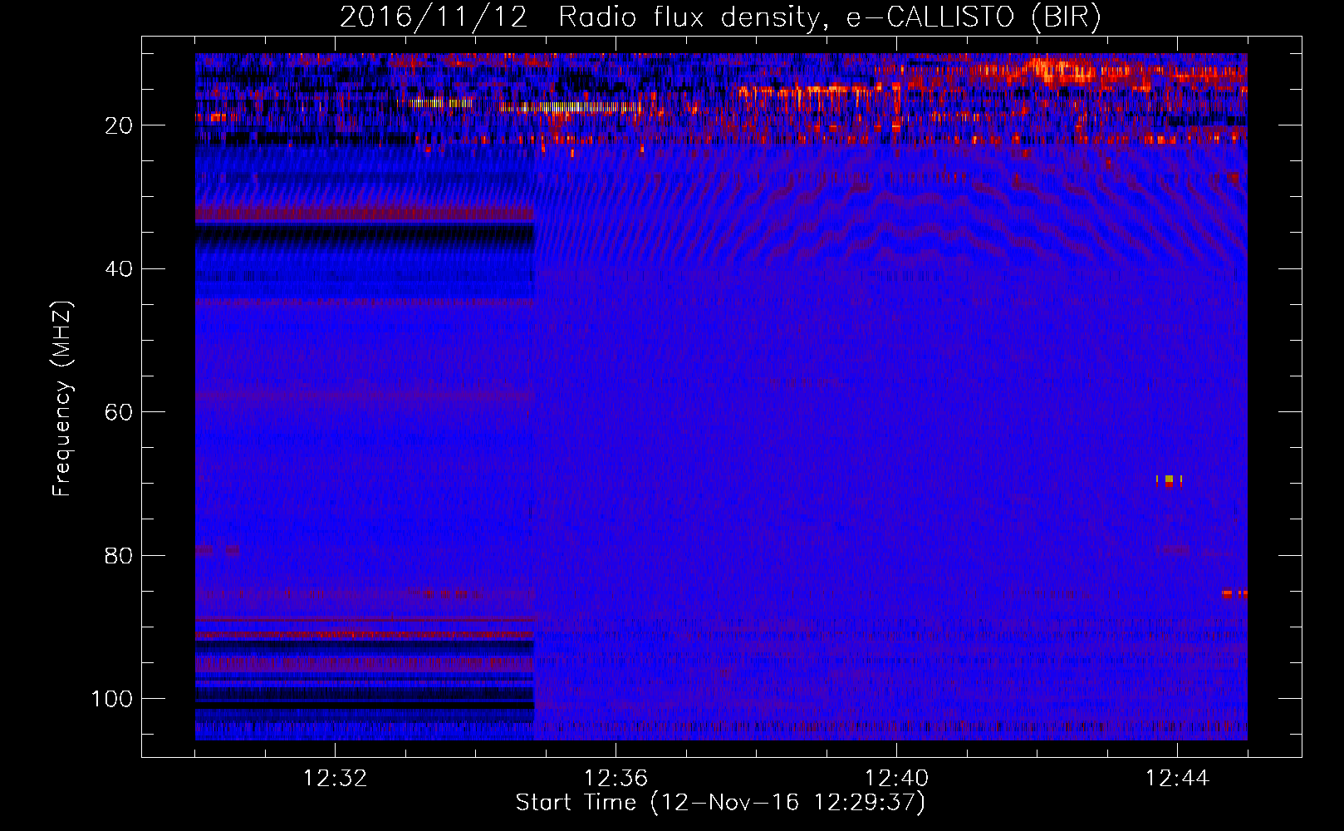Click the 40 MHz frequency tick label
Viewport: 1344px width, 831px height.
tap(119, 269)
